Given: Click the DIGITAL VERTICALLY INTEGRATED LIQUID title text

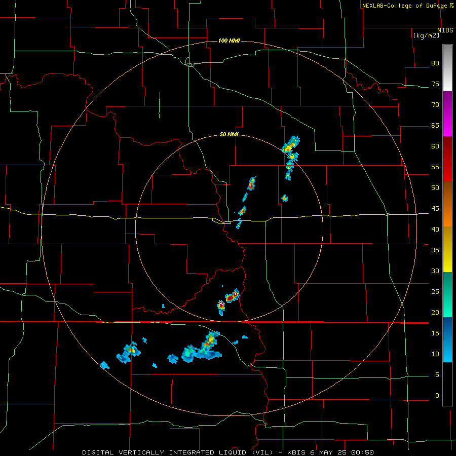Looking at the screenshot, I should pyautogui.click(x=166, y=452).
